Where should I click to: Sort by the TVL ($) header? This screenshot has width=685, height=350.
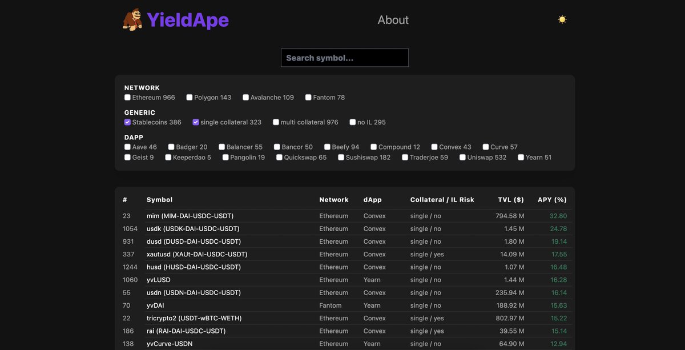pos(511,200)
